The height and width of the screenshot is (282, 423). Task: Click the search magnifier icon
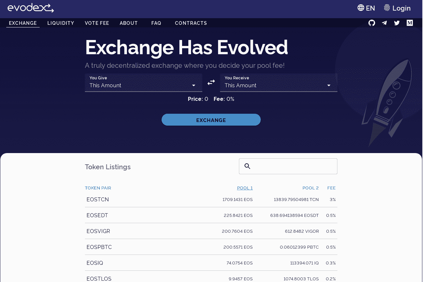[x=247, y=166]
